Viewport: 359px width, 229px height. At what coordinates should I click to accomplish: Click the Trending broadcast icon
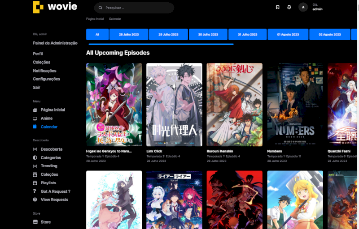(35, 166)
